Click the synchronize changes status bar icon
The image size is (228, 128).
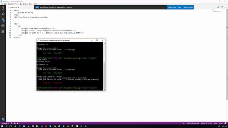point(11,123)
